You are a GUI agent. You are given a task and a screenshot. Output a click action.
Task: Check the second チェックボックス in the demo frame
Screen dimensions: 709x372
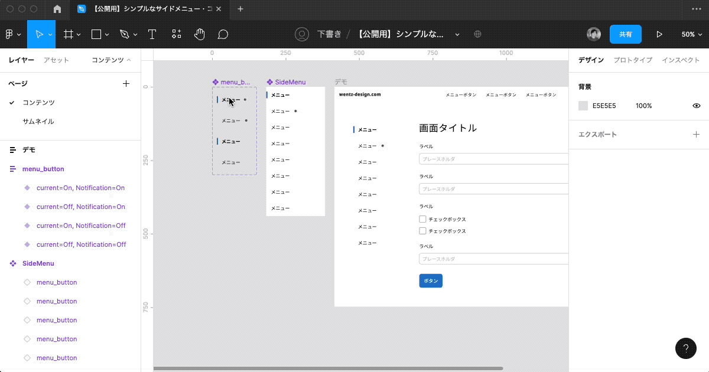click(422, 230)
